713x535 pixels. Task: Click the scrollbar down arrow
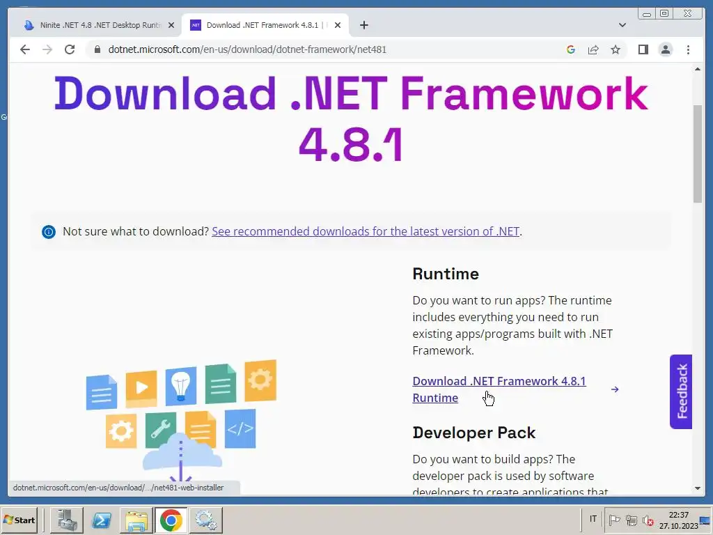point(698,488)
